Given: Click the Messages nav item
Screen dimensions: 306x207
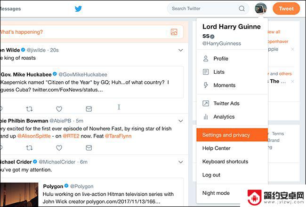Looking at the screenshot, I should point(10,9).
